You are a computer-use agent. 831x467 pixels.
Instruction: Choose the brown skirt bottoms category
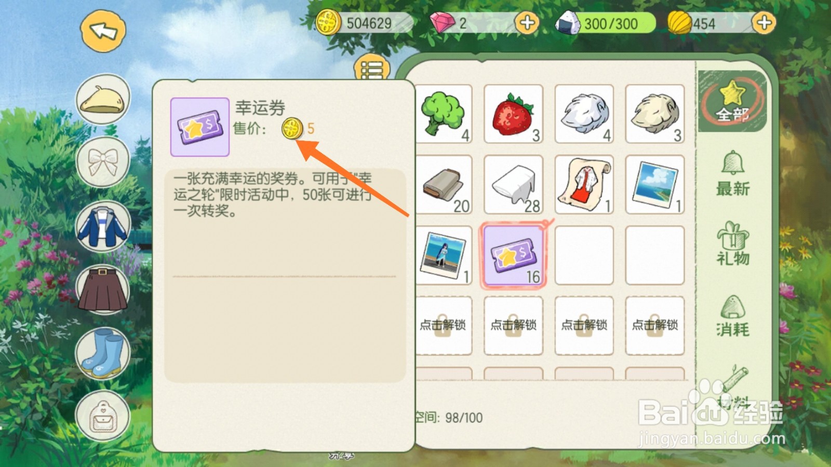click(103, 290)
